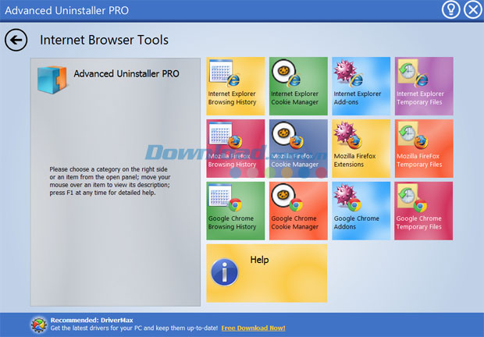This screenshot has height=337, width=484.
Task: Select Google Chrome Temporary Files tile
Action: (423, 211)
